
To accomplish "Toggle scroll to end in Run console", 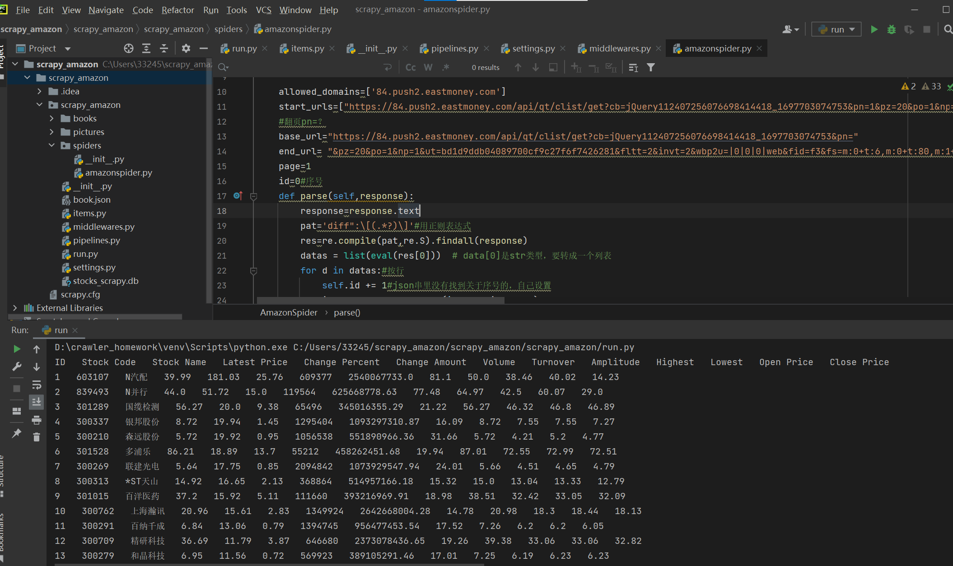I will point(37,402).
